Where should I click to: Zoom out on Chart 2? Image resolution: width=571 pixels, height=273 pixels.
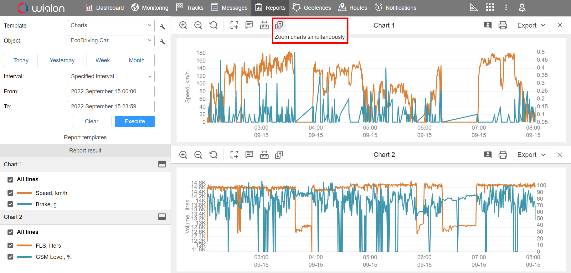198,155
